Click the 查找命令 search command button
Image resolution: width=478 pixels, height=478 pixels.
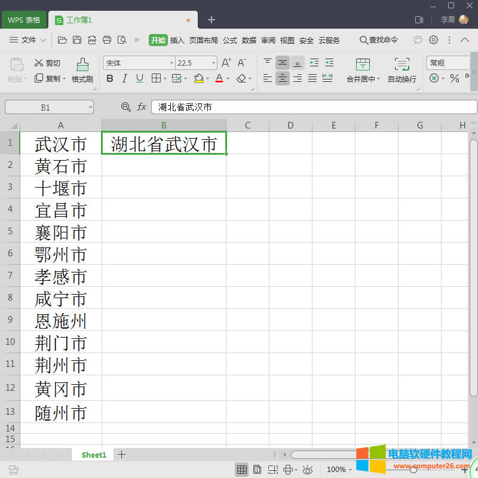click(378, 40)
